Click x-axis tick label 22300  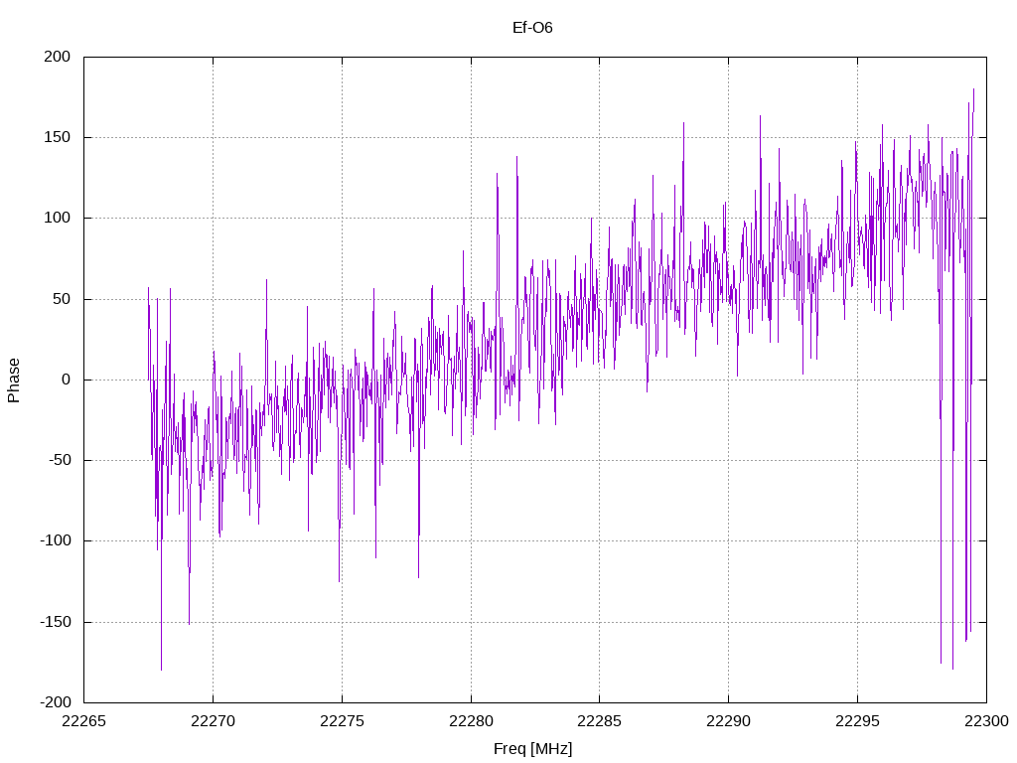[x=986, y=721]
